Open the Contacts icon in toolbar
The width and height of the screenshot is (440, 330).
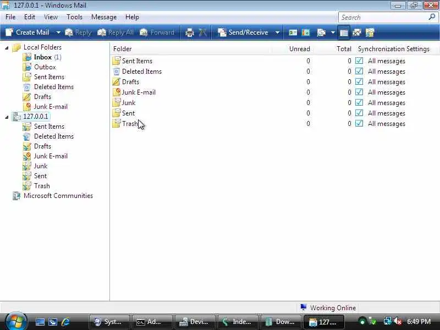(x=293, y=32)
